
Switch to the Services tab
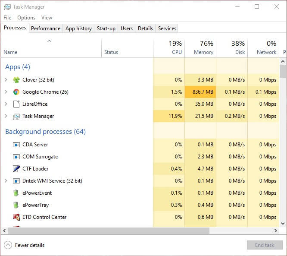[x=167, y=28]
